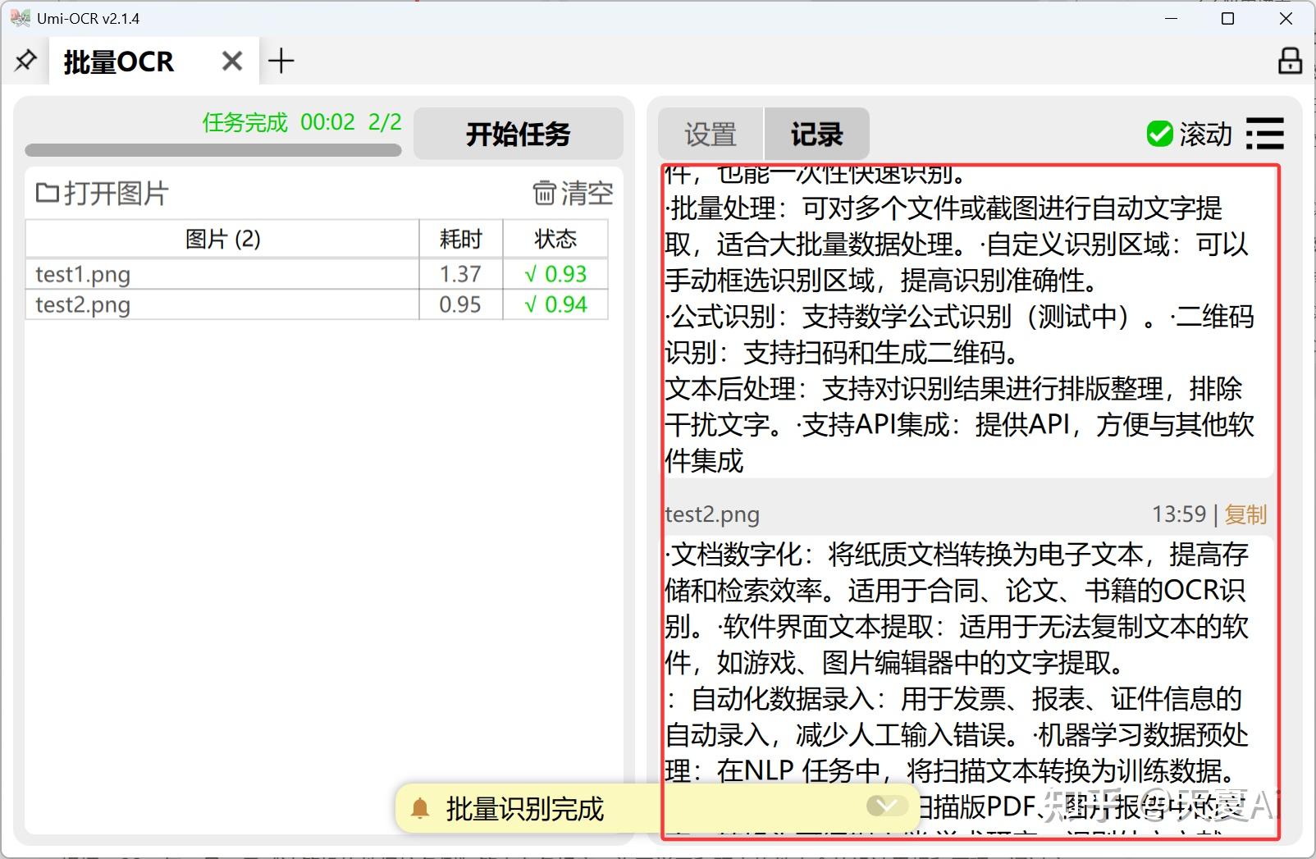Viewport: 1316px width, 859px height.
Task: Open a new tab using the plus icon
Action: [x=282, y=60]
